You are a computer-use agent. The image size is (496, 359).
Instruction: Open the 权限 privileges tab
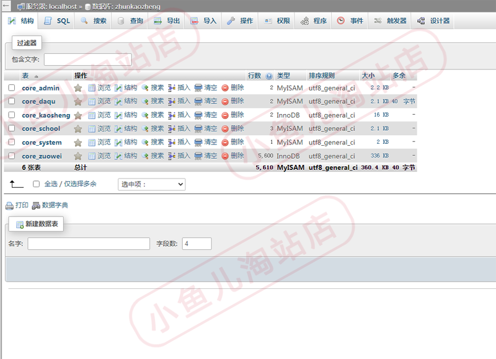coord(277,21)
